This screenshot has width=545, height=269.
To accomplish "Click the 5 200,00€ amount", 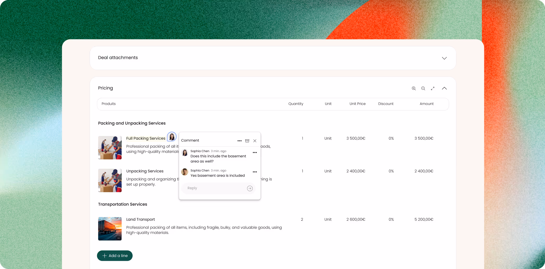I will (x=424, y=219).
